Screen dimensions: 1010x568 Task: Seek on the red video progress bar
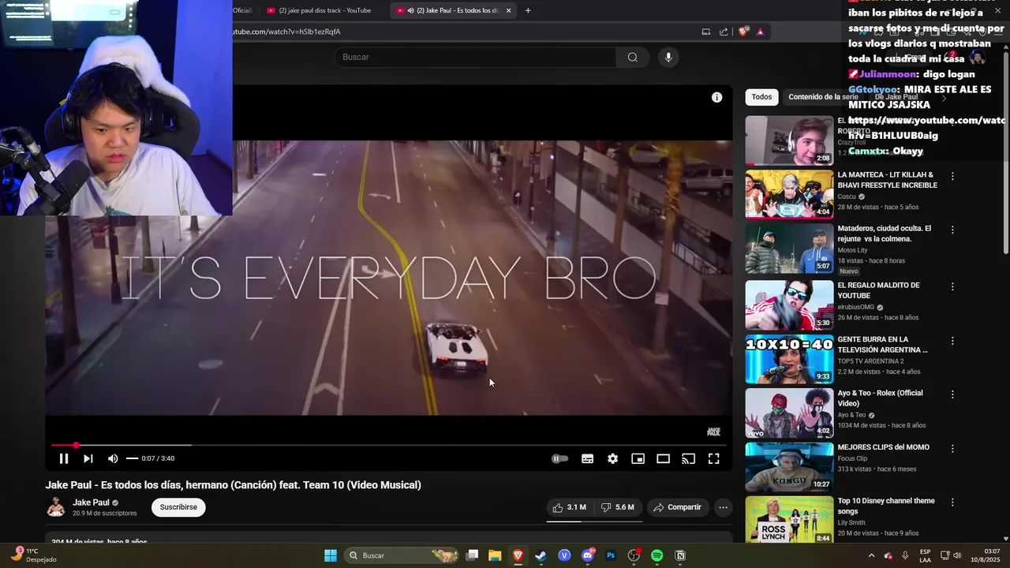pos(388,446)
